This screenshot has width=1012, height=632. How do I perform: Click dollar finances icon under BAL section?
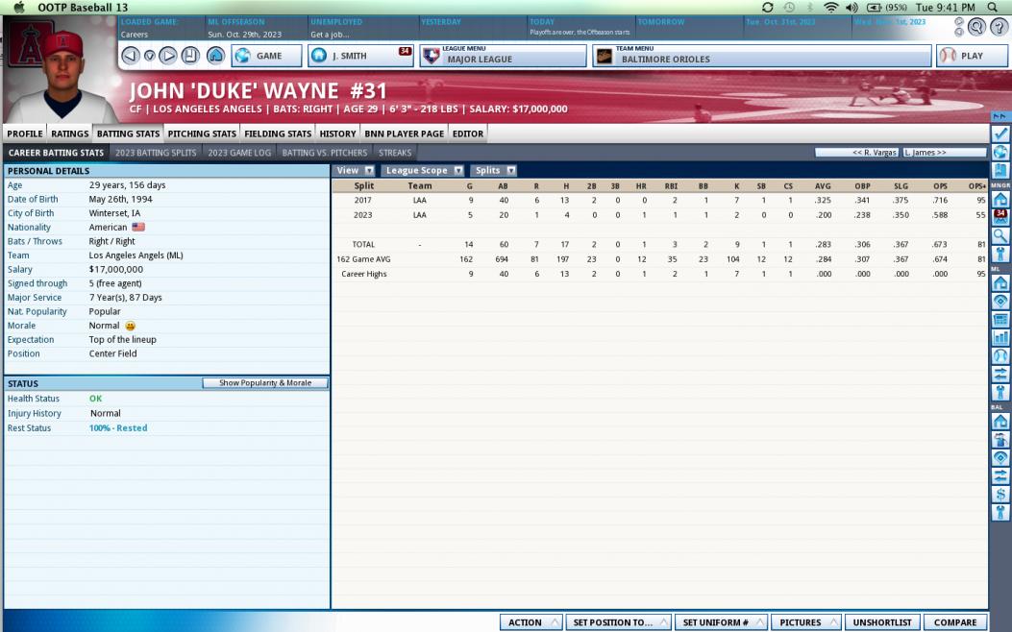tap(1000, 495)
